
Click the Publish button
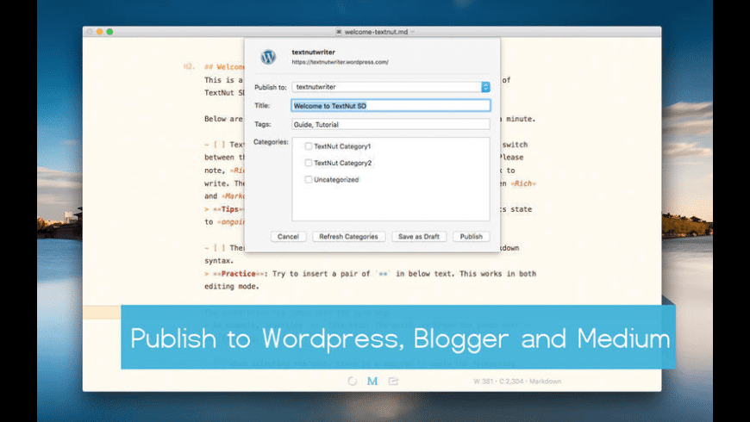pyautogui.click(x=472, y=237)
